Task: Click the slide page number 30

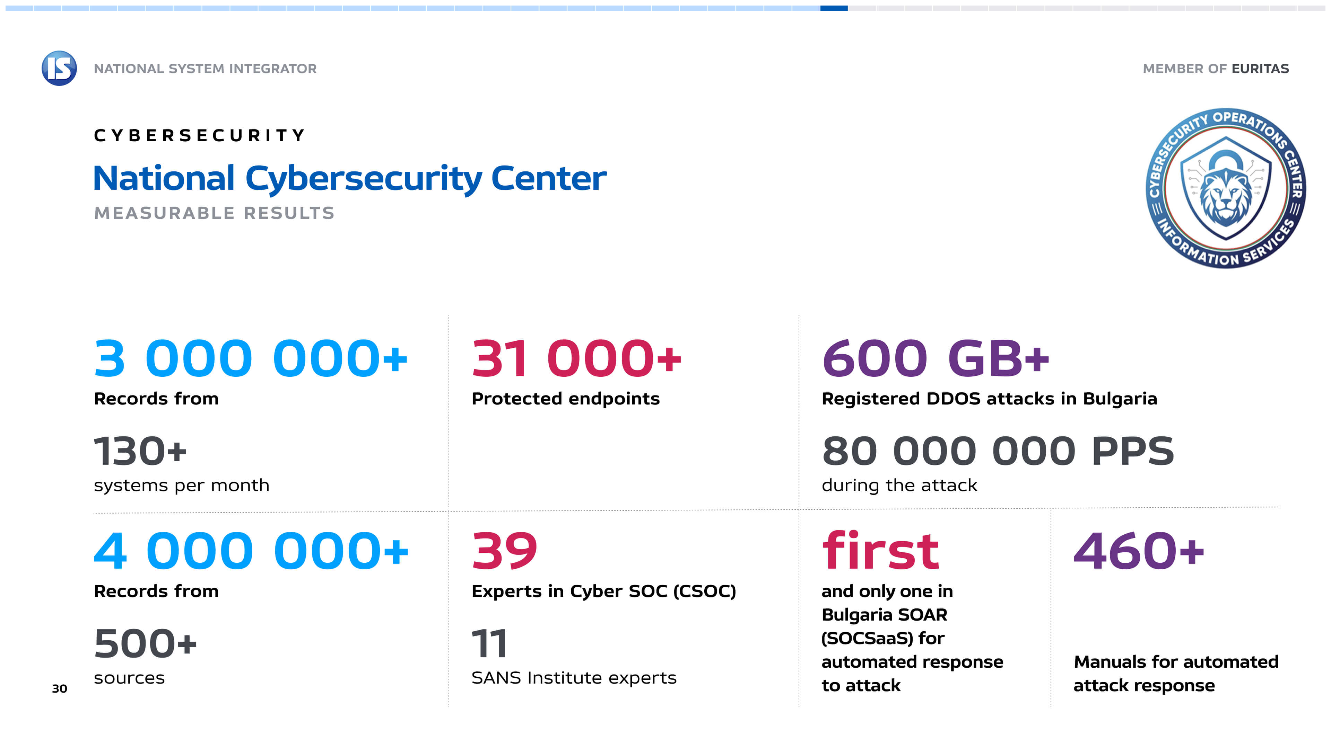Action: [x=59, y=688]
